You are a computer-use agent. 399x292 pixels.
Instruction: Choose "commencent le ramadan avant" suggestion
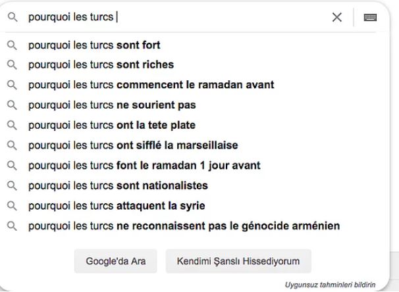(151, 85)
